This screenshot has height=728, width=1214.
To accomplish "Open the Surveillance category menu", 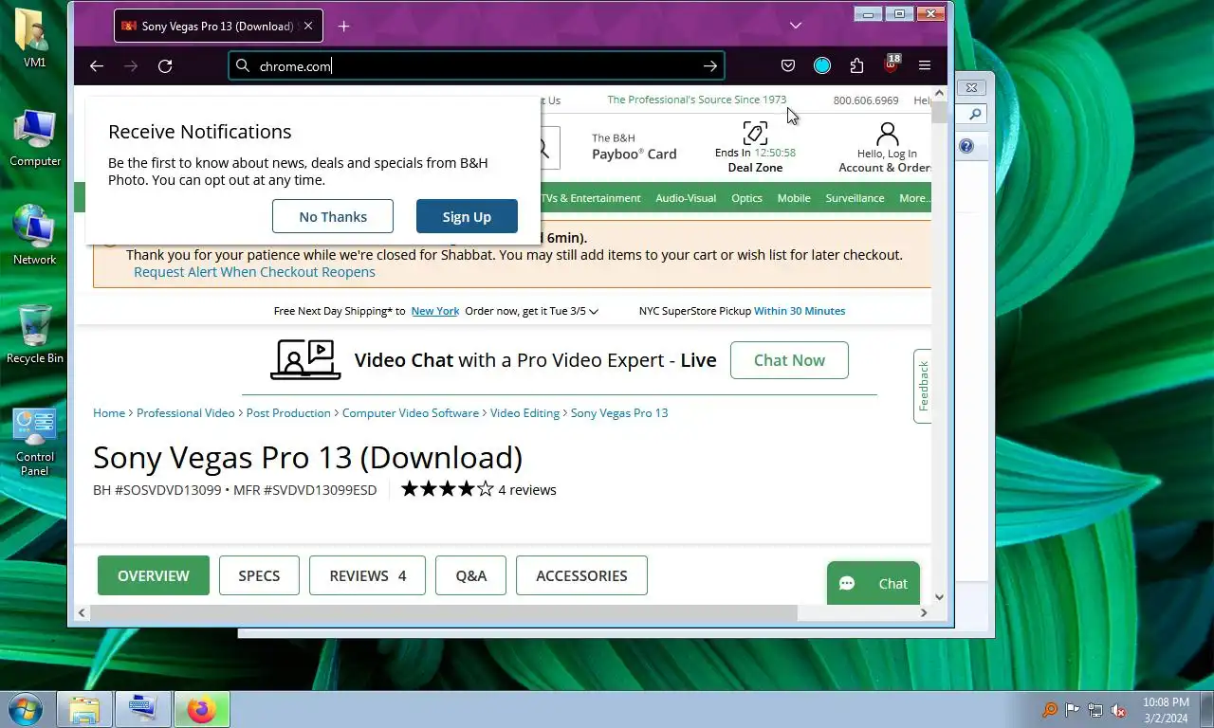I will (855, 198).
